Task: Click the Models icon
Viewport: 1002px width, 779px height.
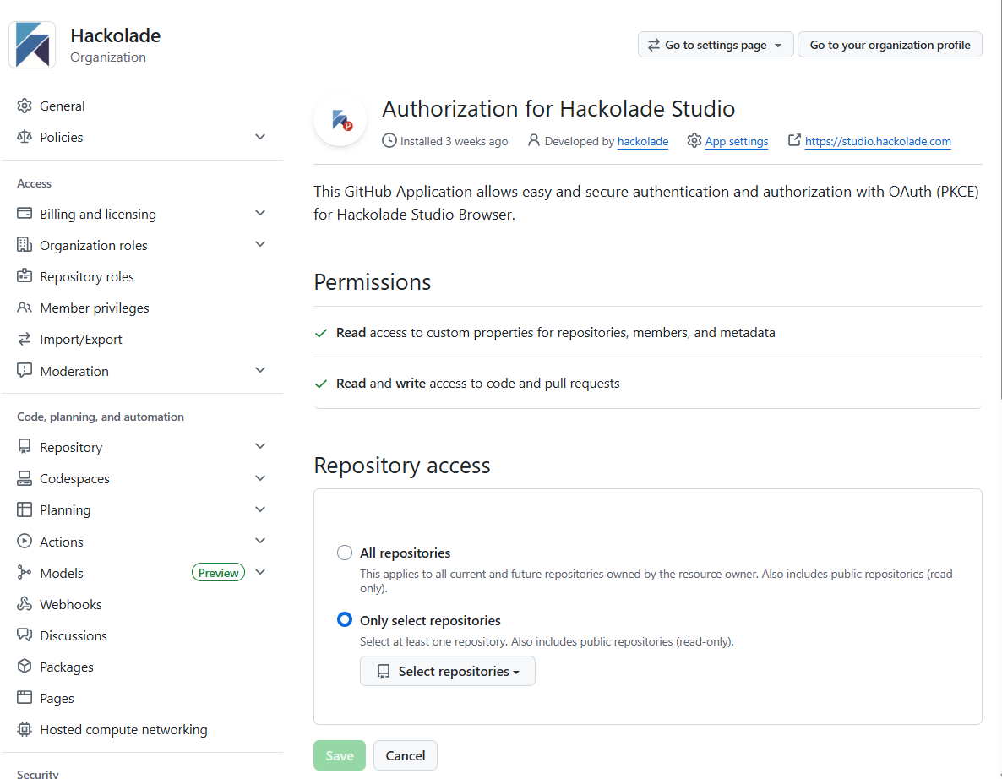Action: pos(25,573)
